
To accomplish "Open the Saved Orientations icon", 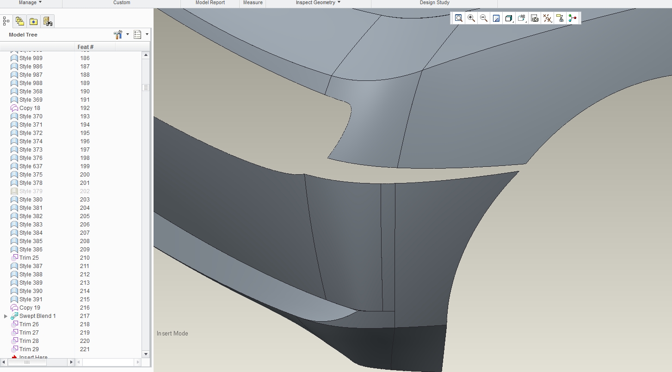I will point(522,18).
